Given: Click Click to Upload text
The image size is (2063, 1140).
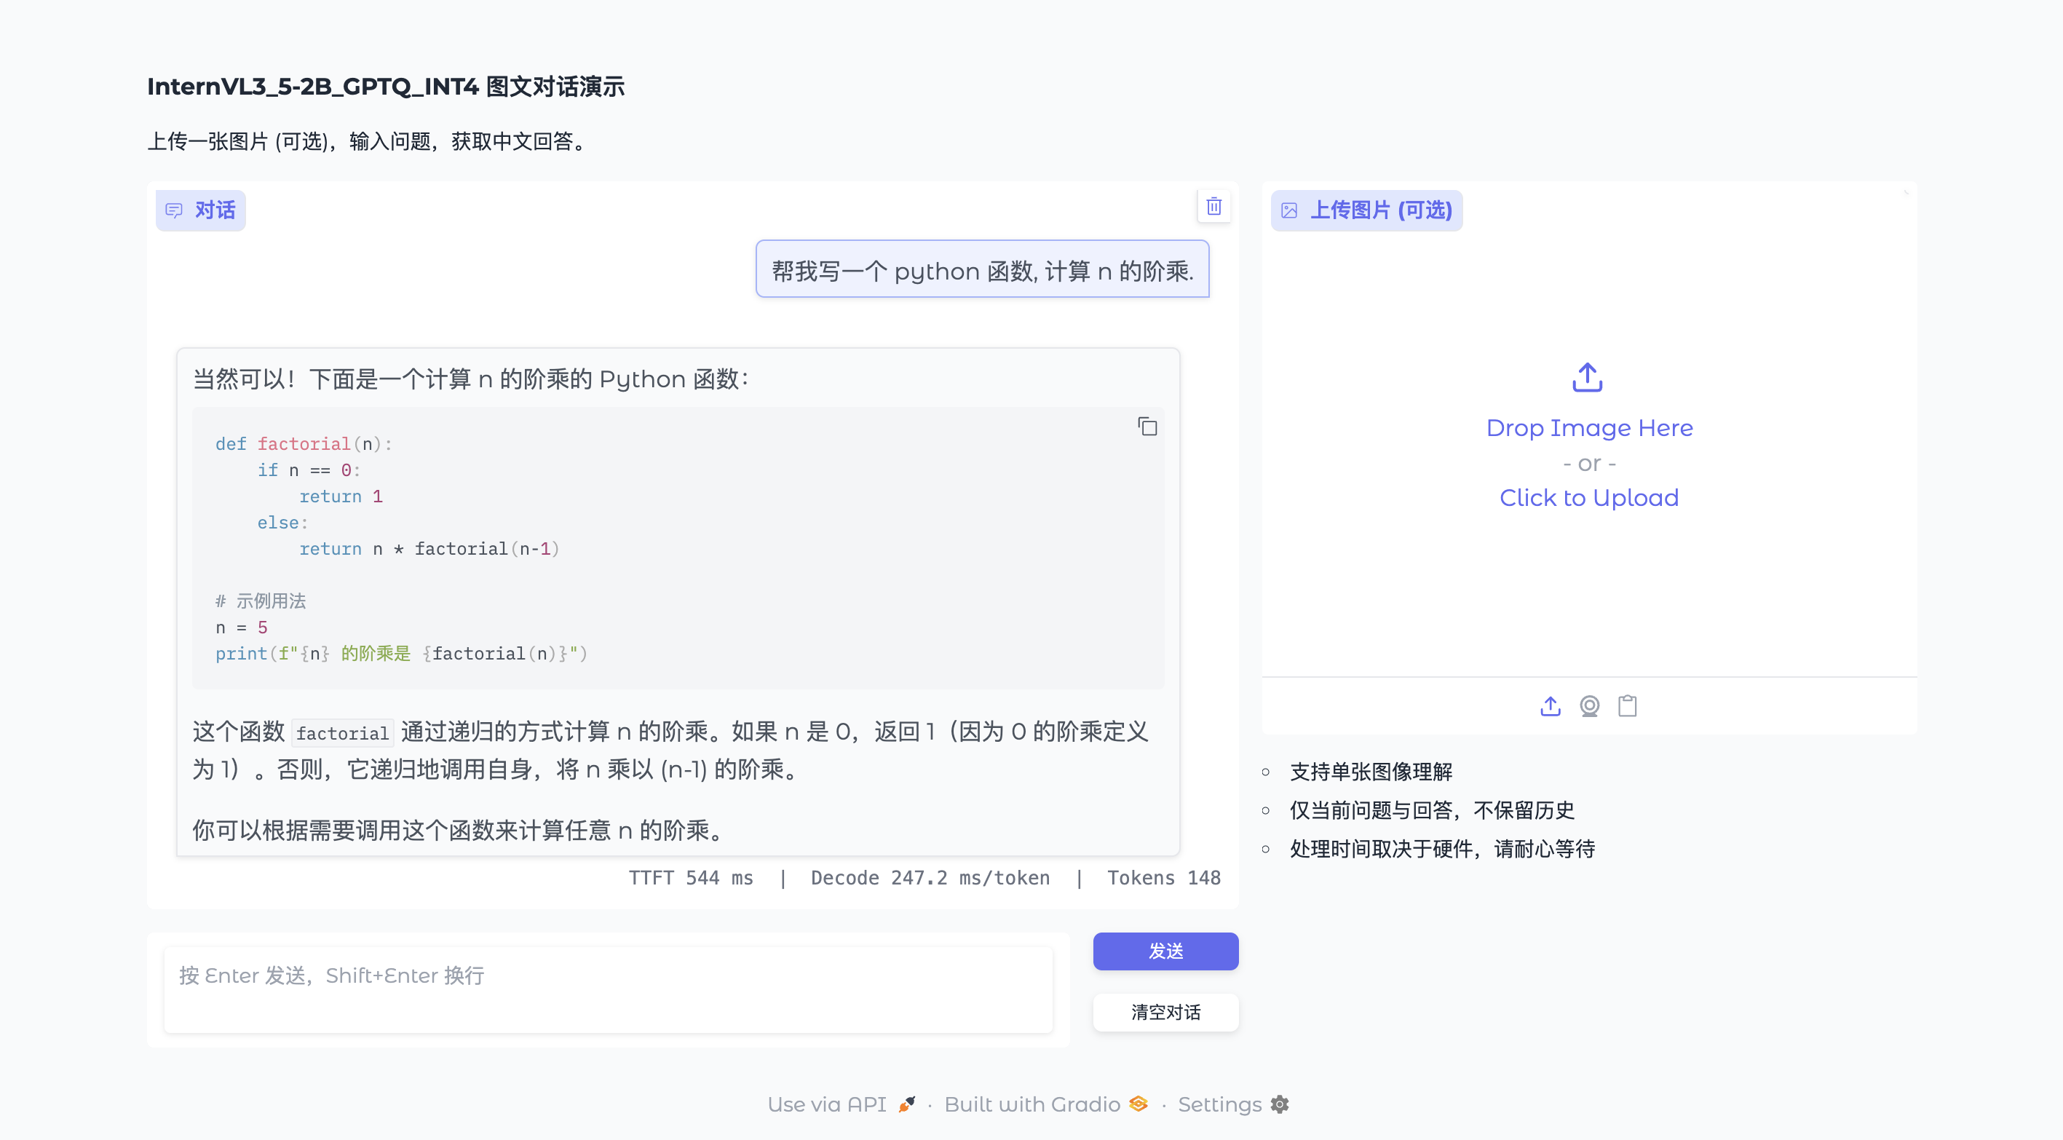Looking at the screenshot, I should pyautogui.click(x=1588, y=497).
